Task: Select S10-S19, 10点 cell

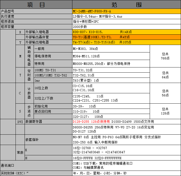Action: (x=111, y=111)
